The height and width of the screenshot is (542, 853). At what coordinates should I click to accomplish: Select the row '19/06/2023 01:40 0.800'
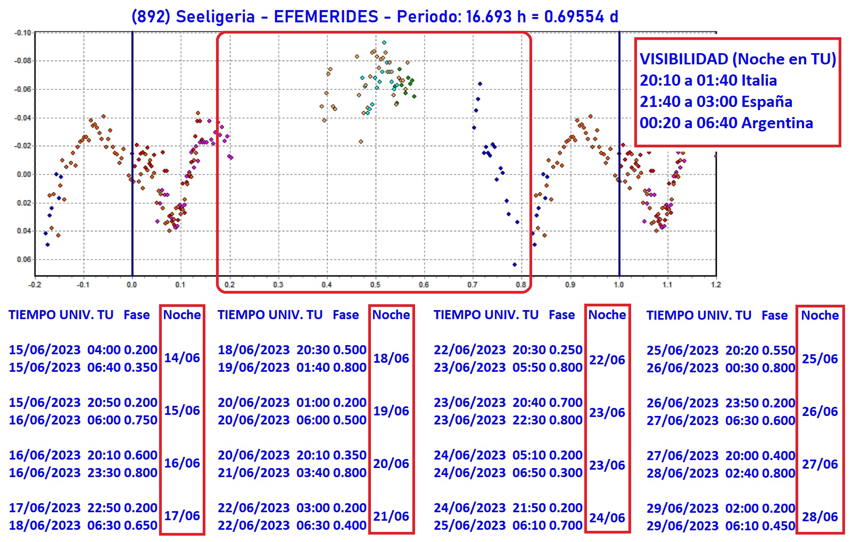(292, 368)
